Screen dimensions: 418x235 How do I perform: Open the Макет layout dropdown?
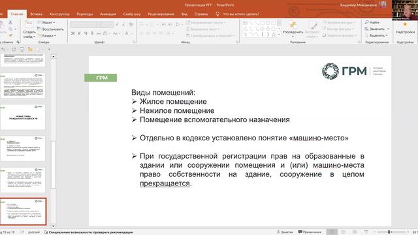tap(46, 23)
